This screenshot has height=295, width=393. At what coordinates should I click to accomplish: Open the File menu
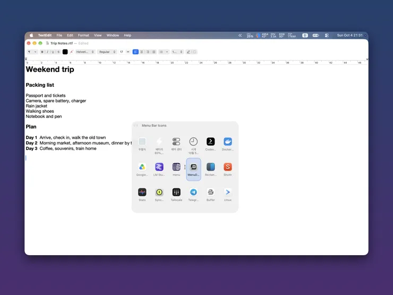[x=59, y=36]
